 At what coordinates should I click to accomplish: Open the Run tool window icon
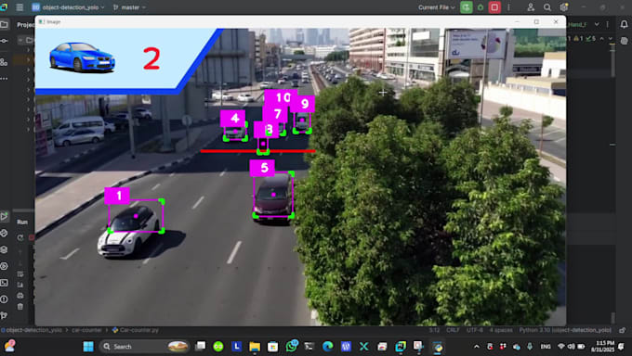(x=4, y=216)
